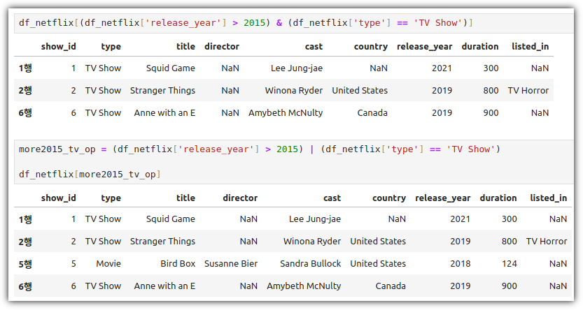Click the 'type' header of the & filter table
583x310 pixels.
pos(111,47)
